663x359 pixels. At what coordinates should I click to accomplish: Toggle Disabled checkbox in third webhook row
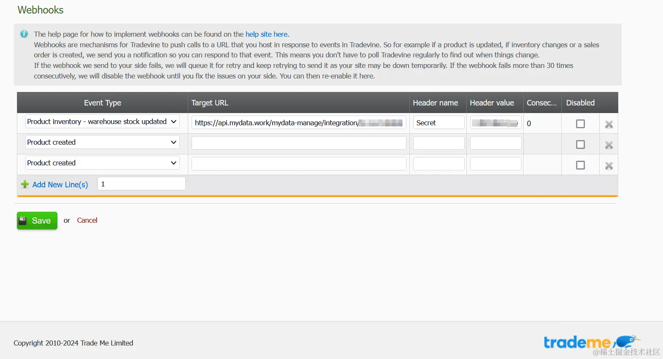point(580,165)
